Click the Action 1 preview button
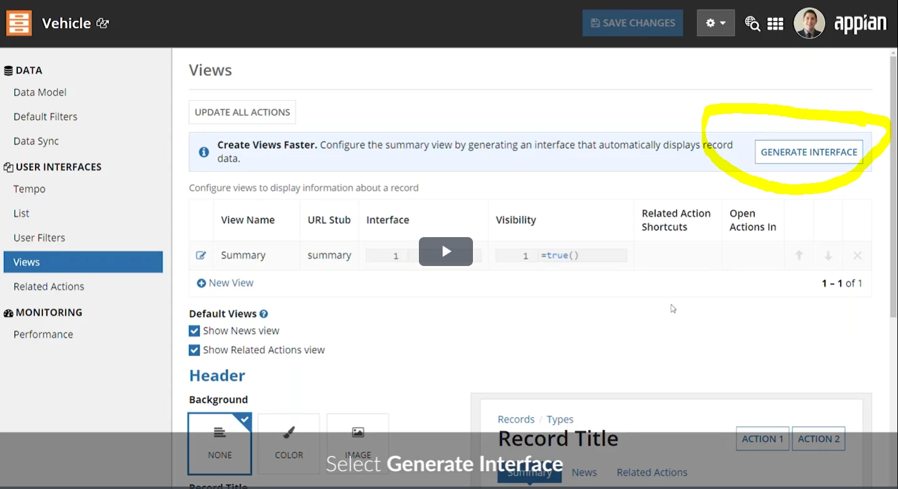The width and height of the screenshot is (898, 489). (x=763, y=439)
